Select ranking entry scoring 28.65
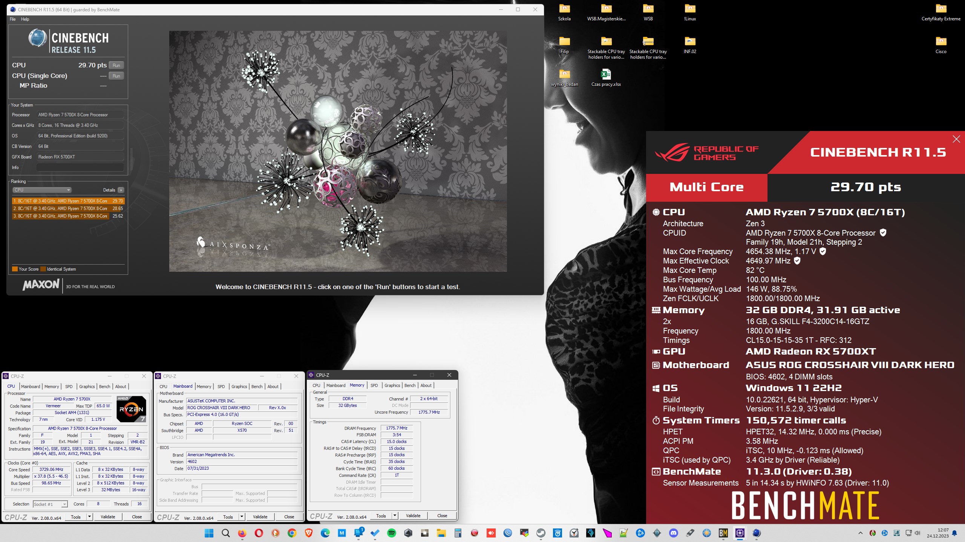The image size is (965, 542). (68, 208)
